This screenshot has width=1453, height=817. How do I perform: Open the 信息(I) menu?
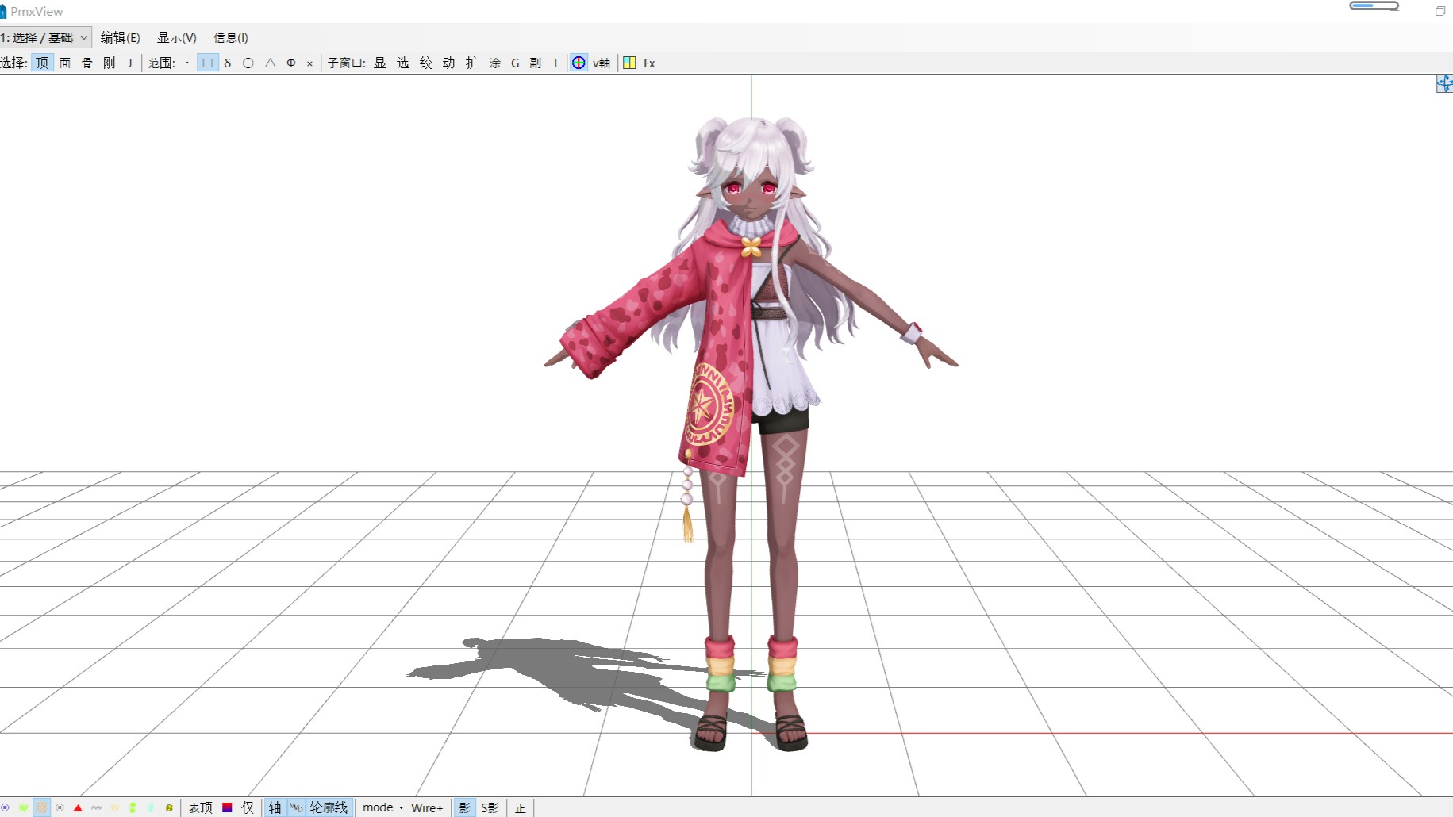(x=231, y=37)
